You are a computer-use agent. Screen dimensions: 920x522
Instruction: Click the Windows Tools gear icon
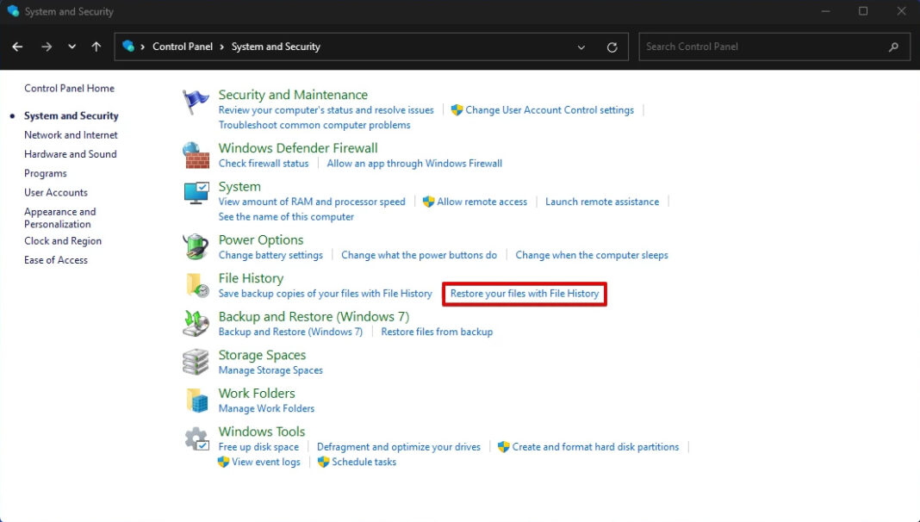pos(195,438)
